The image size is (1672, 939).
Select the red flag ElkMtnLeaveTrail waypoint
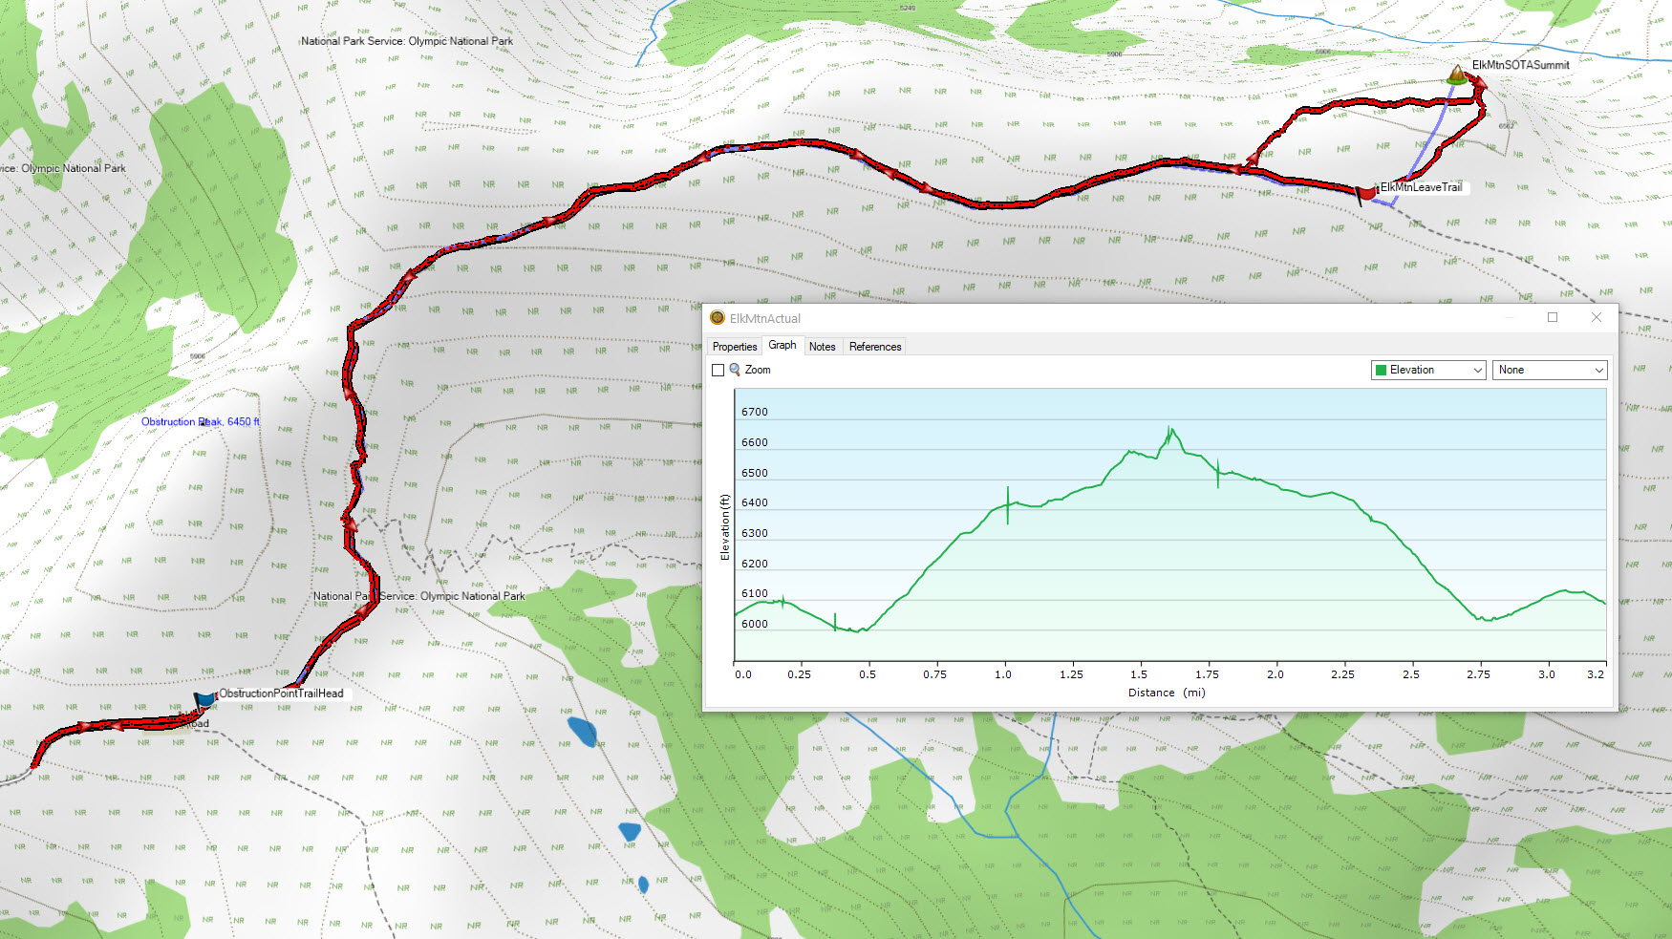(x=1366, y=193)
